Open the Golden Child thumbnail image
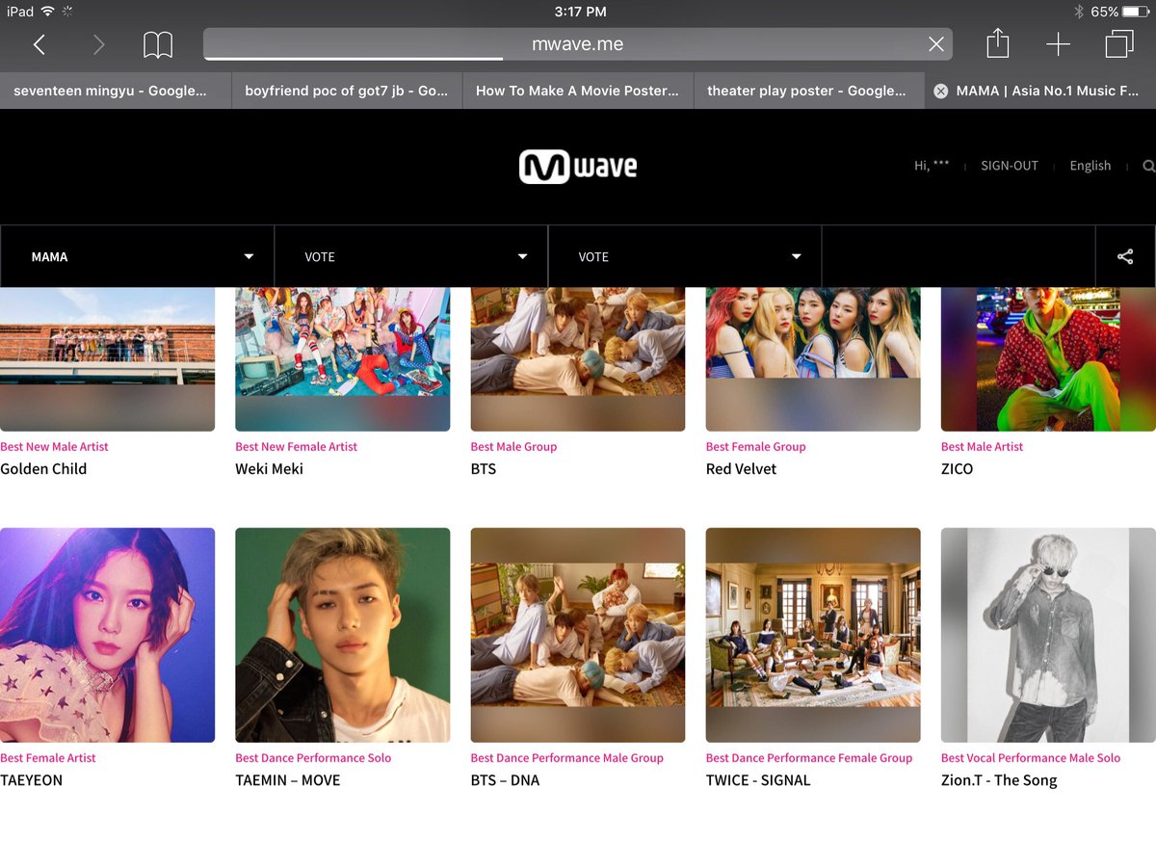This screenshot has height=867, width=1156. [x=107, y=359]
